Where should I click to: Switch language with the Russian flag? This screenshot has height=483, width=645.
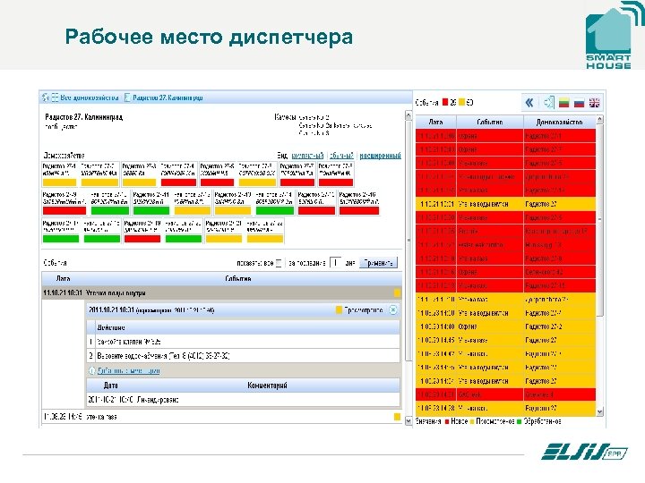coord(580,102)
